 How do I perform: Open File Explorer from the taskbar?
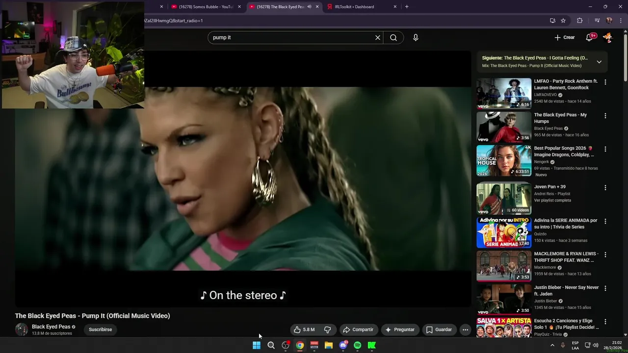point(329,345)
